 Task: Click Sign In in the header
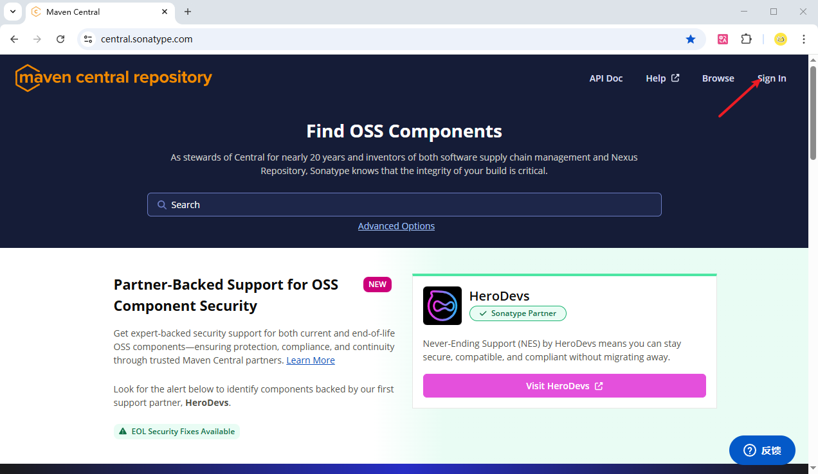click(772, 78)
